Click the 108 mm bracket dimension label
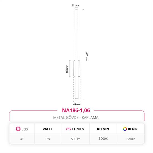153x153 pixels. click(67, 69)
